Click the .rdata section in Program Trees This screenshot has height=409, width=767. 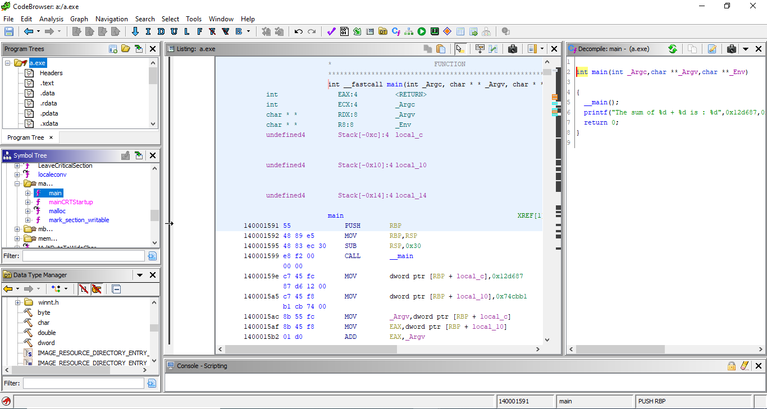point(48,103)
